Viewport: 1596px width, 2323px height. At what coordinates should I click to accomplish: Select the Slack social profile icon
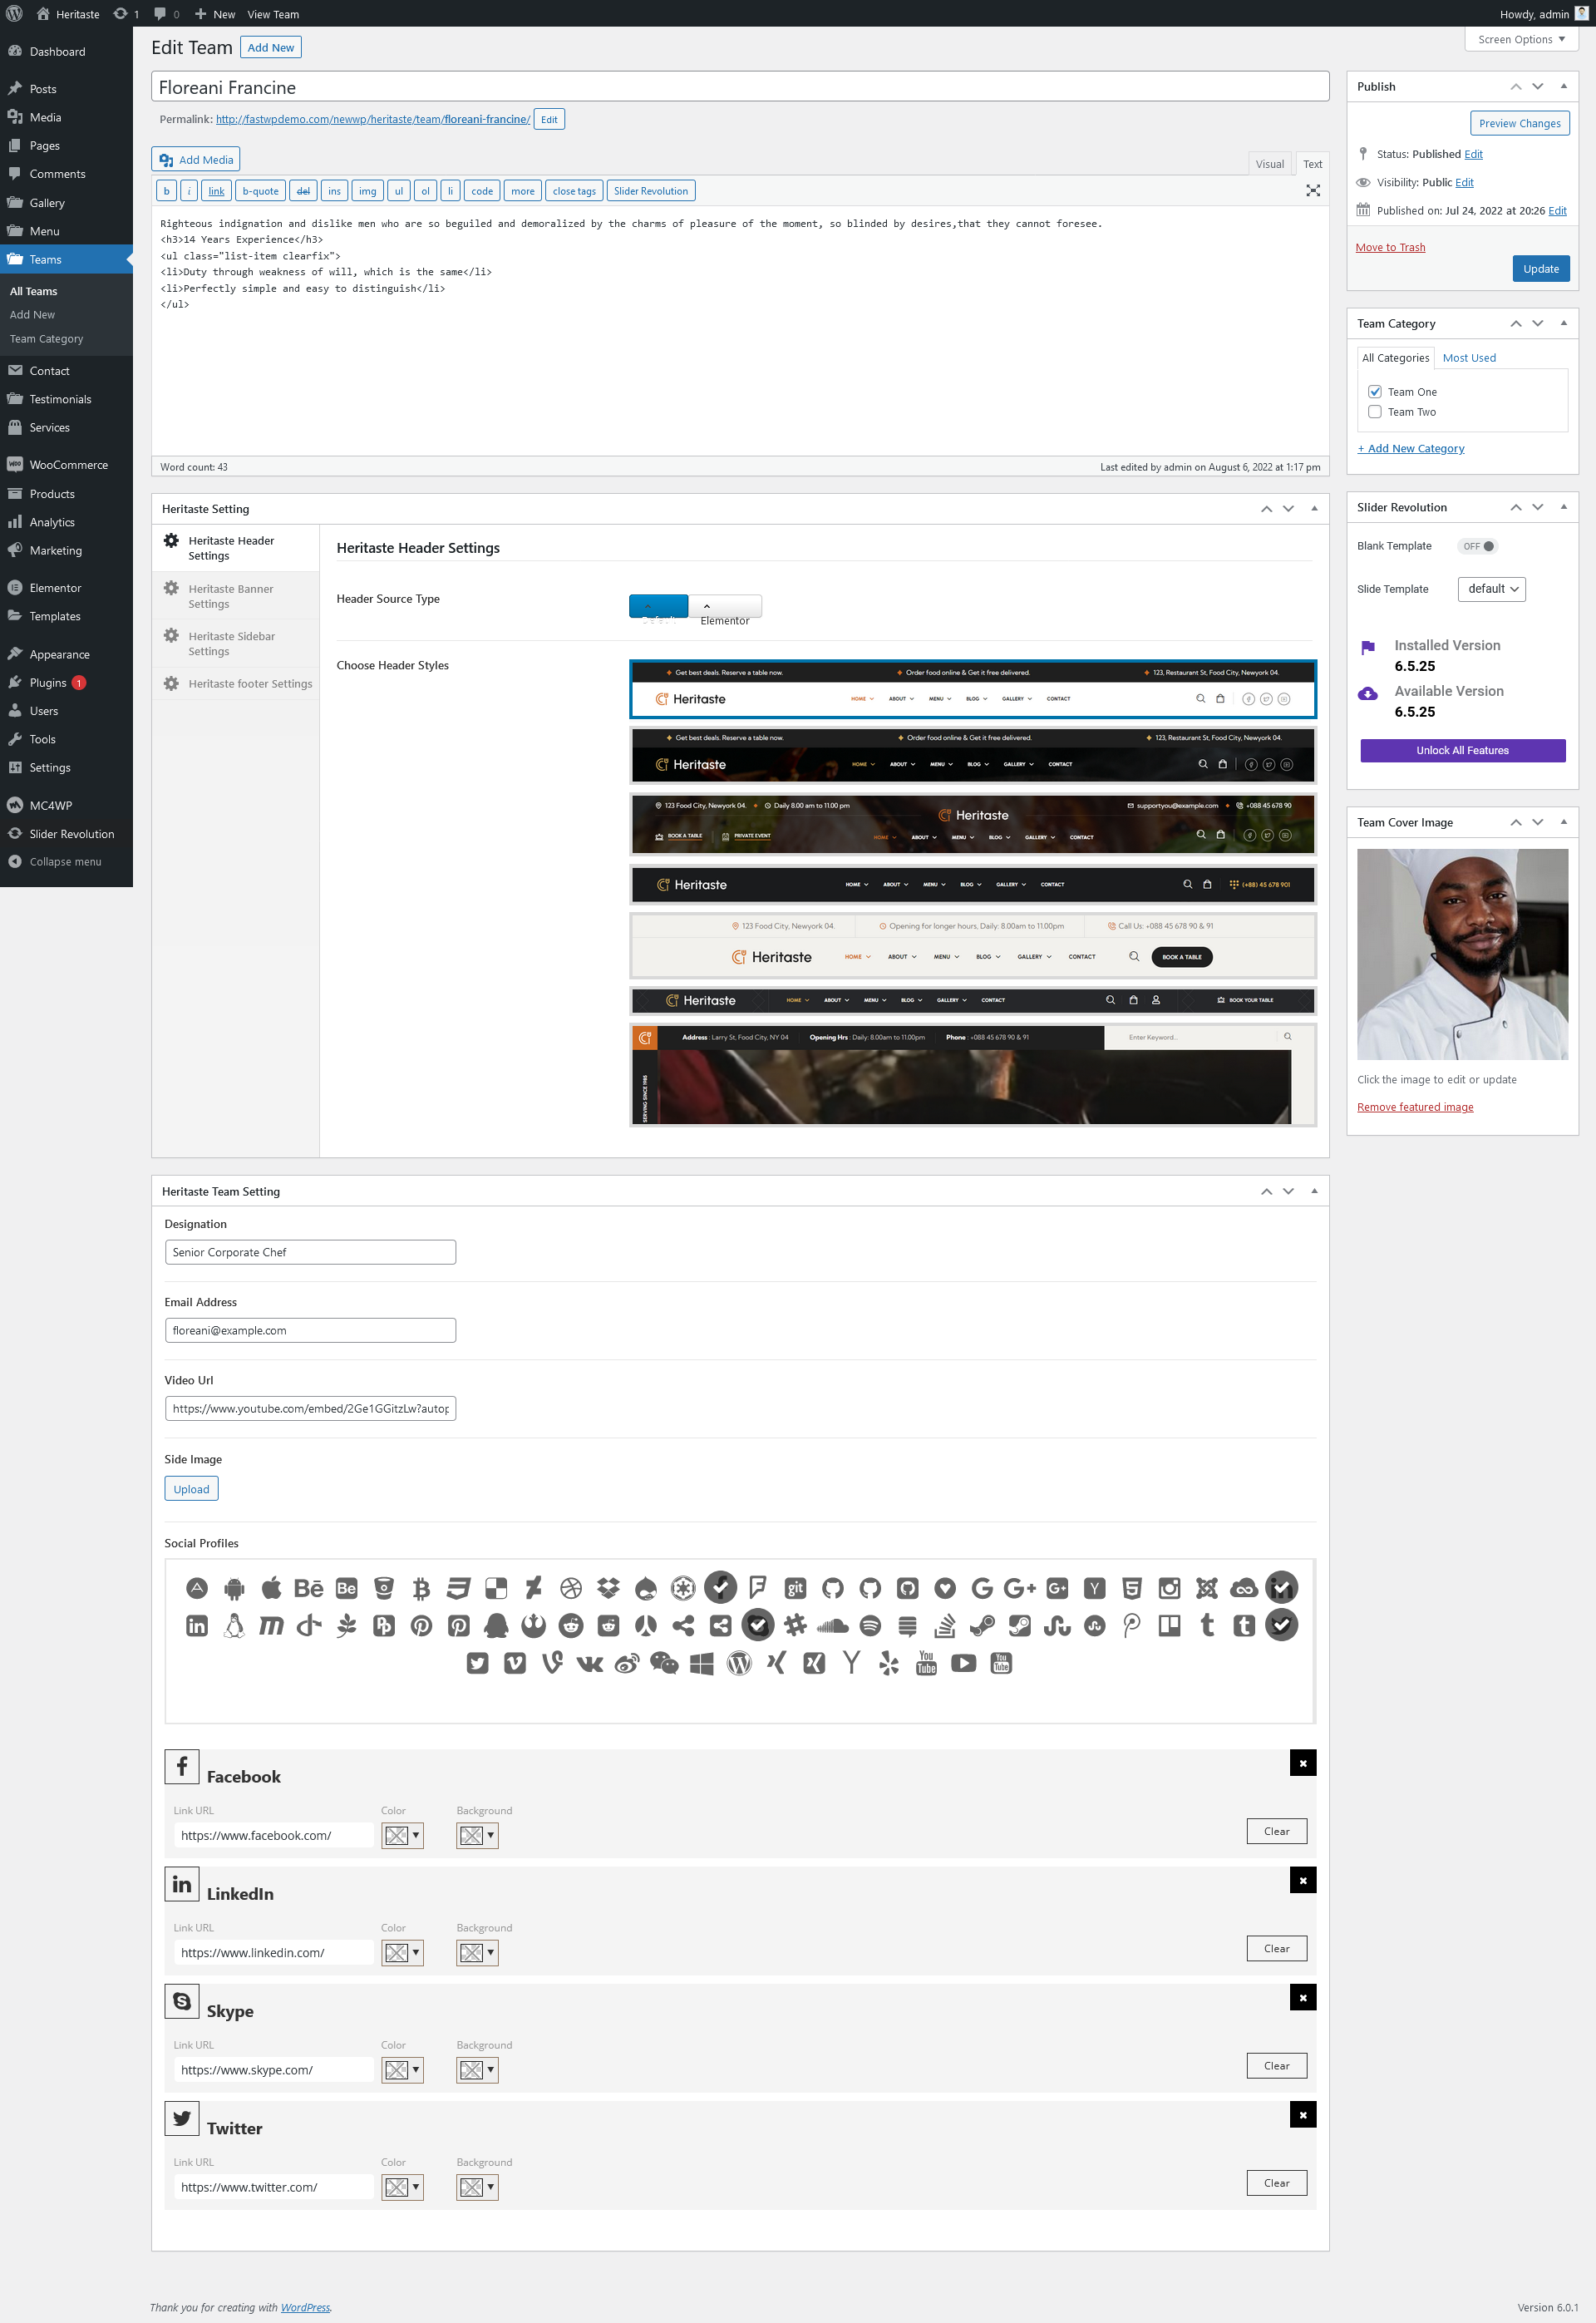[795, 1626]
